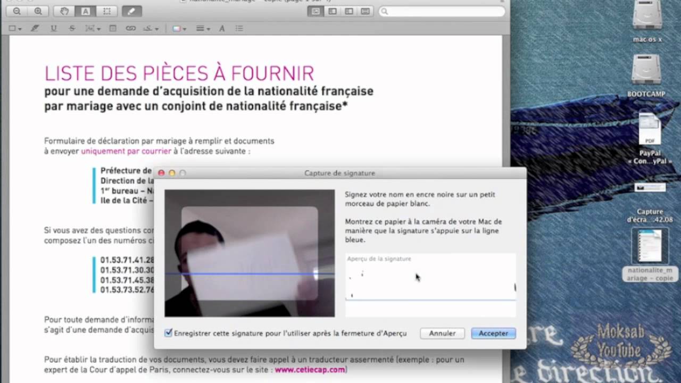The height and width of the screenshot is (383, 681).
Task: Click the Preview toolbar search field
Action: [x=442, y=11]
